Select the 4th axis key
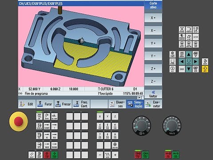Viewport: 213px width, 160px height. coord(100,126)
